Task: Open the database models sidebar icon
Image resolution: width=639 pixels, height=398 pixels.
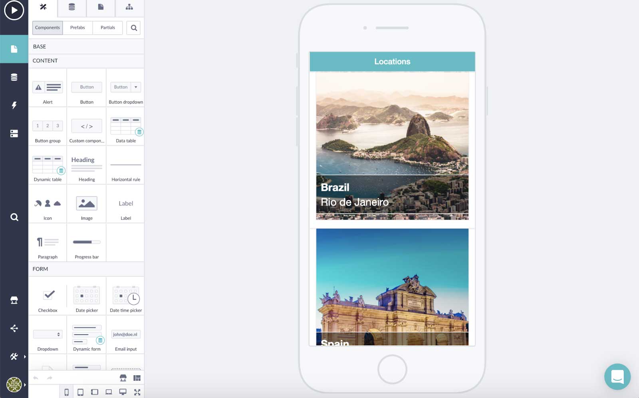Action: coord(14,77)
